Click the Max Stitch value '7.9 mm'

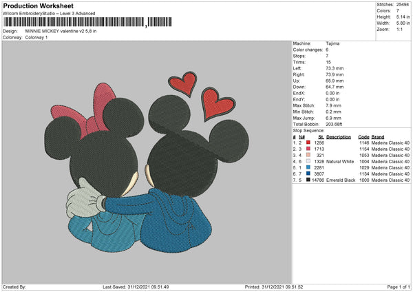[333, 105]
